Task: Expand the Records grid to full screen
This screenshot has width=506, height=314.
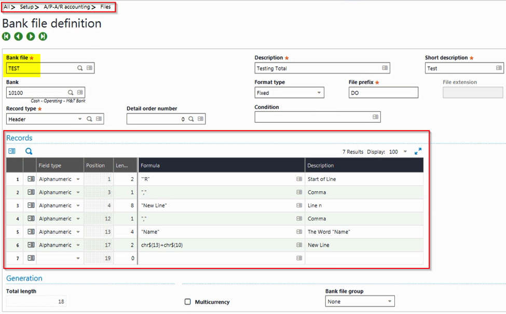Action: (x=418, y=151)
